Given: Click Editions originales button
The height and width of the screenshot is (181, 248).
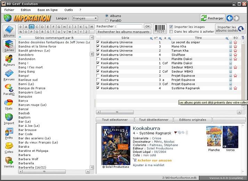Looking at the screenshot, I should click(x=193, y=120).
